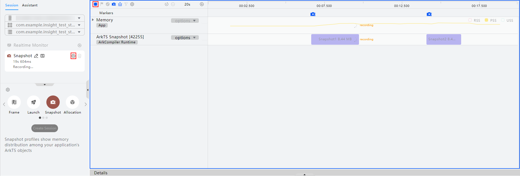Open template settings gear in left panel

click(x=8, y=90)
